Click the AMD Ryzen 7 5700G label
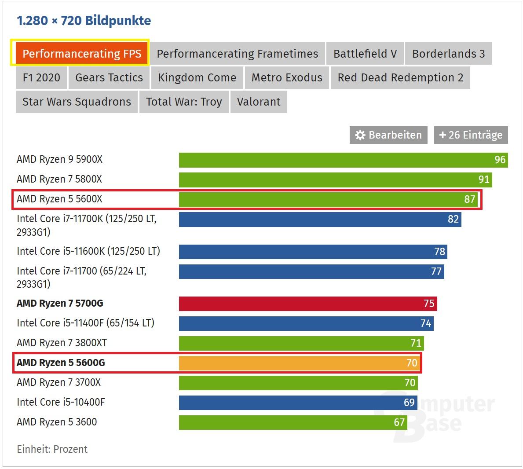 coord(60,304)
